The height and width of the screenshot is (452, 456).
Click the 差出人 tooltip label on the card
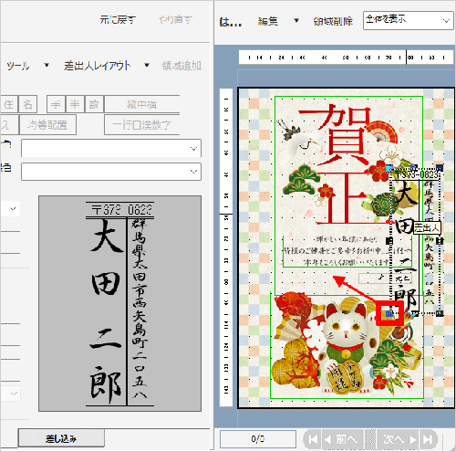coord(427,227)
